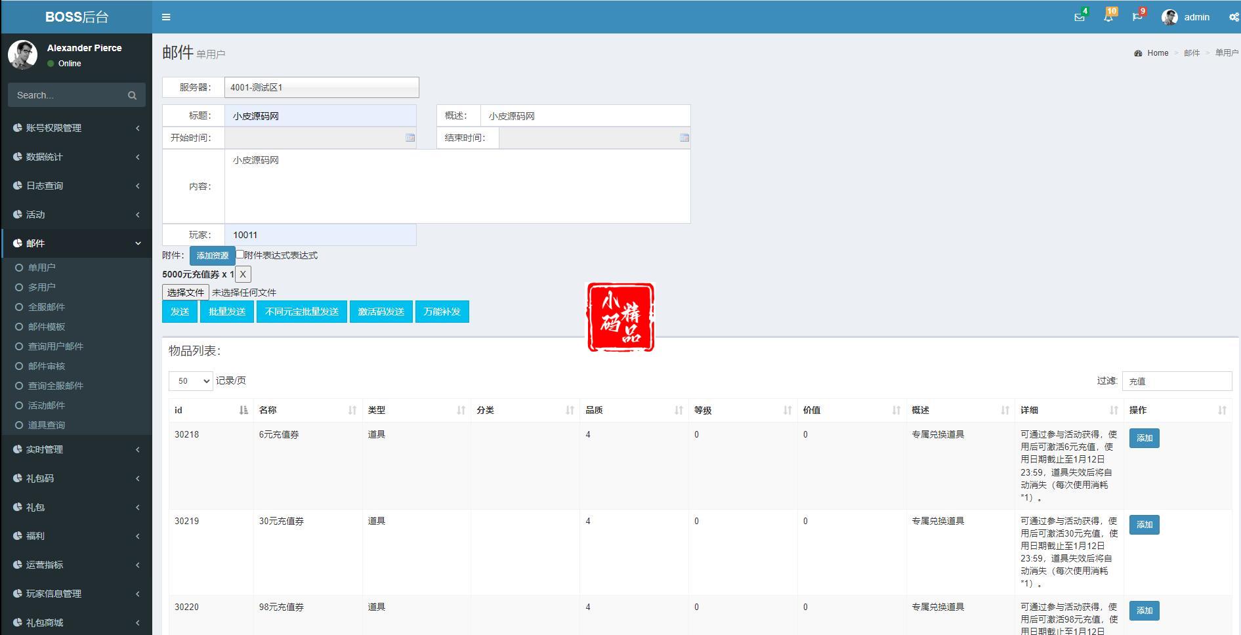Sort table by 等级 column icon

pyautogui.click(x=788, y=410)
